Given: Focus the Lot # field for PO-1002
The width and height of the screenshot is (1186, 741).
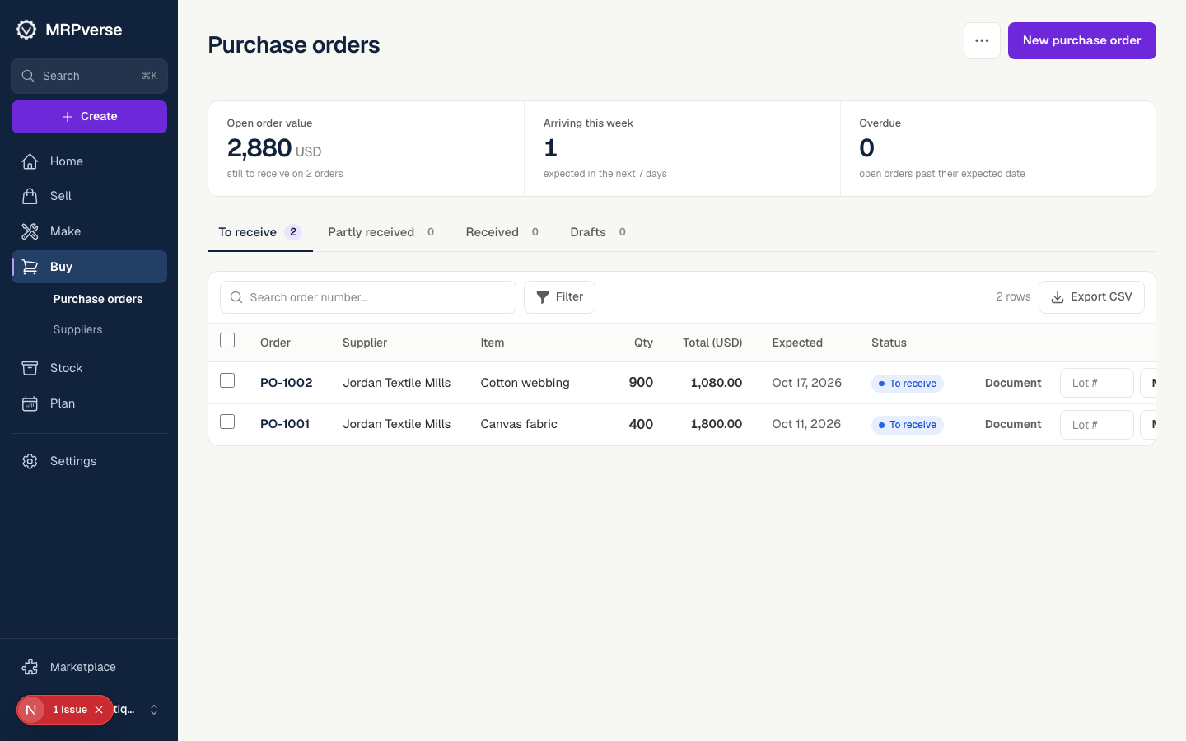Looking at the screenshot, I should click(1097, 383).
